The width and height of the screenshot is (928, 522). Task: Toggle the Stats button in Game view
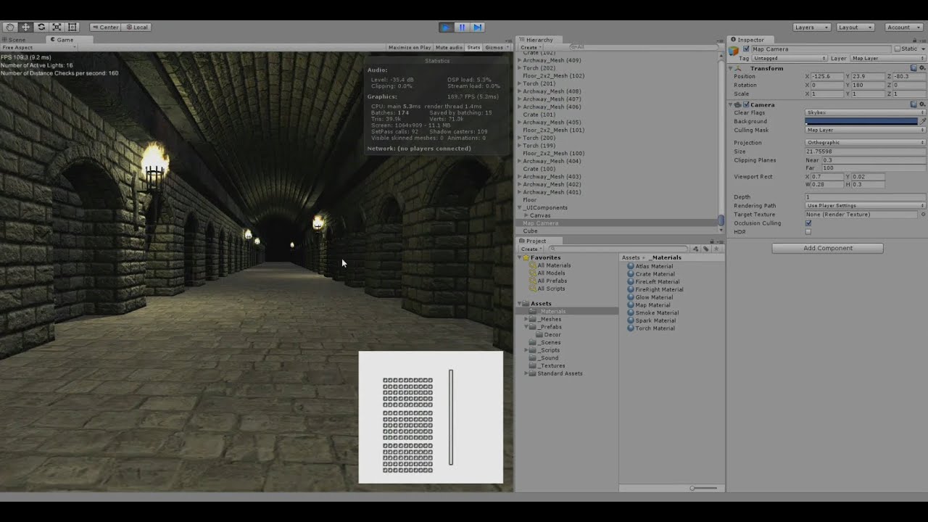(x=473, y=47)
